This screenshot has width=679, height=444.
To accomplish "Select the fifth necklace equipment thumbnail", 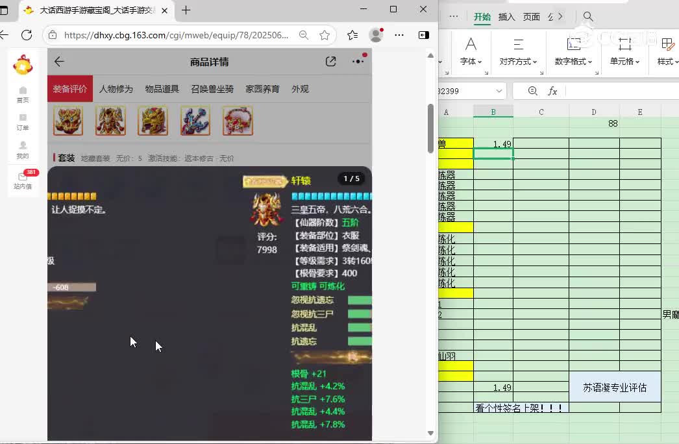I will coord(238,121).
